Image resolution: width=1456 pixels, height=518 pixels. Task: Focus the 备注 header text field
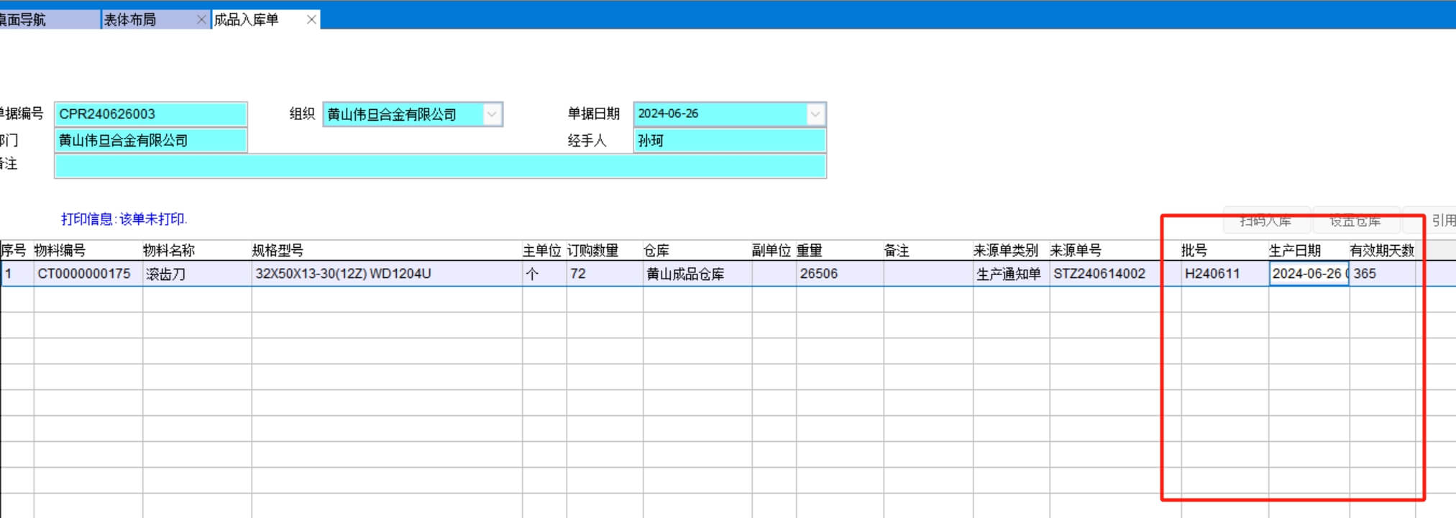[x=440, y=167]
